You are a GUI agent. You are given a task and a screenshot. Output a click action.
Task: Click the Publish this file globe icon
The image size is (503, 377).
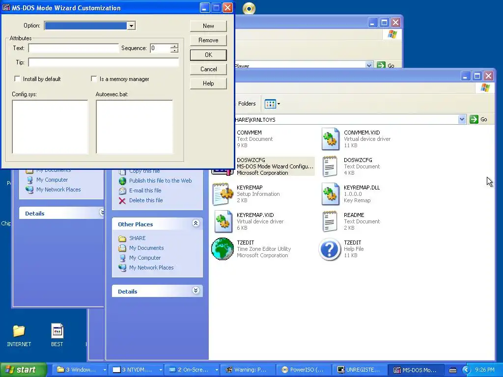pos(122,181)
